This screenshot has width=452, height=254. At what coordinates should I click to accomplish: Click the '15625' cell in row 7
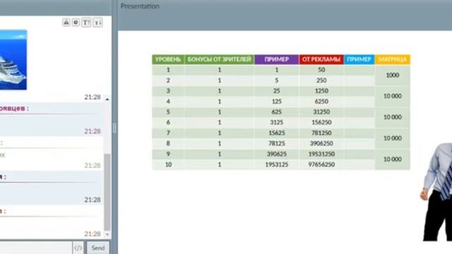(276, 133)
